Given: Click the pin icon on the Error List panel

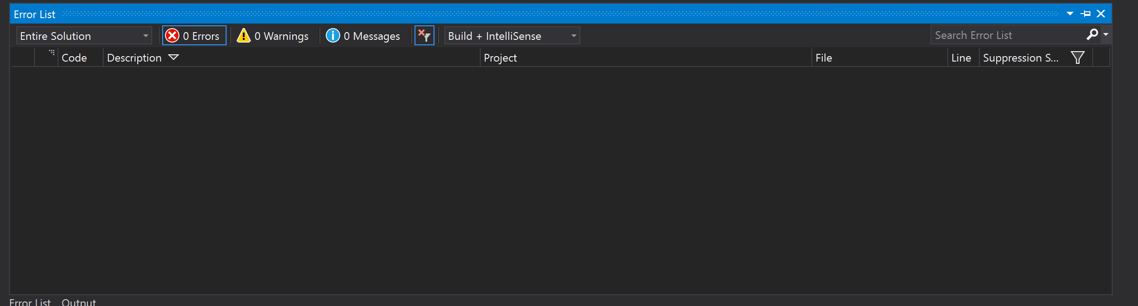Looking at the screenshot, I should click(1085, 13).
